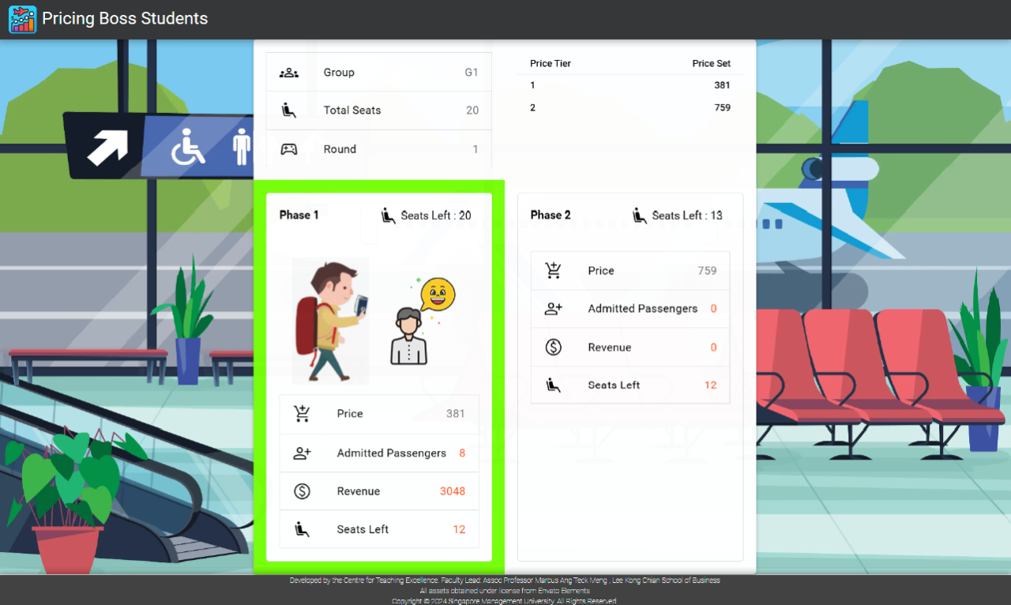Click price tier 1 value 381

pyautogui.click(x=722, y=85)
